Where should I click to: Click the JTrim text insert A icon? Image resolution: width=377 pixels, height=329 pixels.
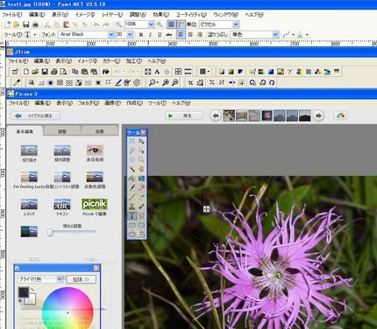click(157, 72)
